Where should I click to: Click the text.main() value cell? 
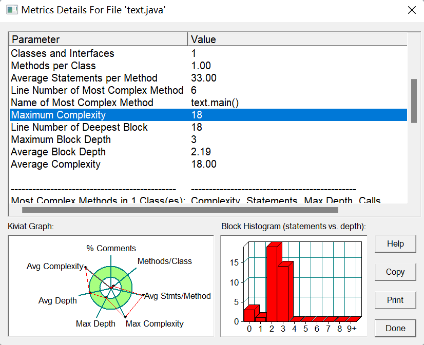(215, 103)
